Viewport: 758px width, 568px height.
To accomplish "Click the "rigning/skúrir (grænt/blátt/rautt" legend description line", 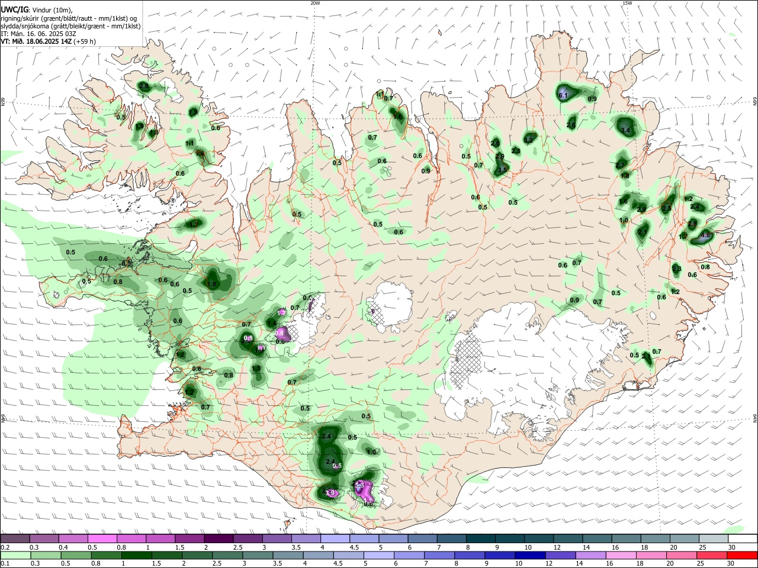I will (69, 18).
